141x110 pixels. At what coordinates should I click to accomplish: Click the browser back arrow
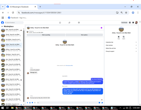click(x=3, y=13)
